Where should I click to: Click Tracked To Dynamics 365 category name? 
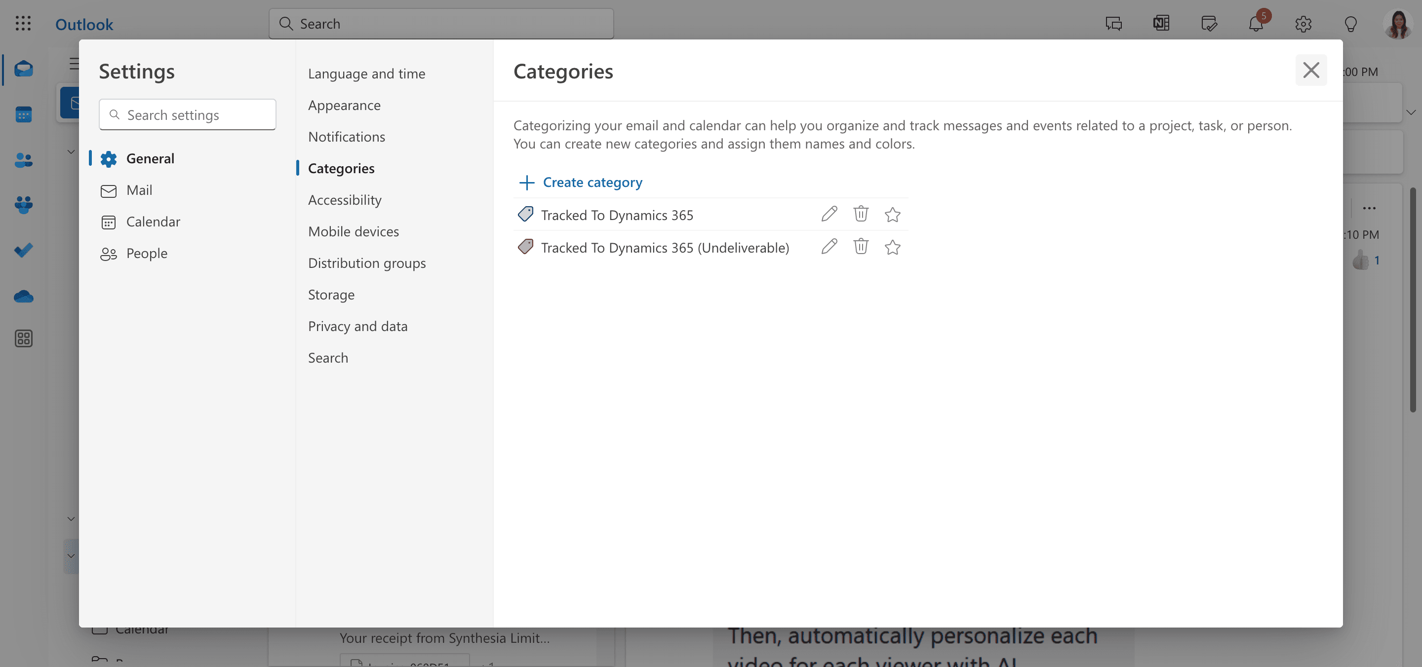617,215
